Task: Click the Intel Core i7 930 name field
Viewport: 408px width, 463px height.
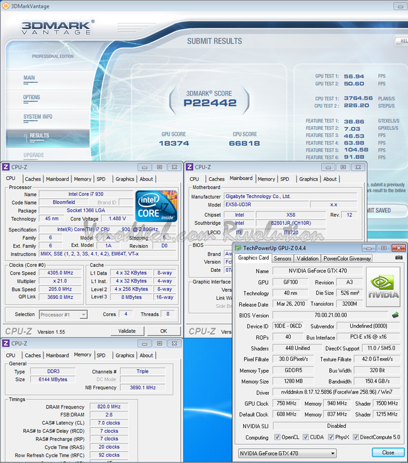Action: pos(86,194)
